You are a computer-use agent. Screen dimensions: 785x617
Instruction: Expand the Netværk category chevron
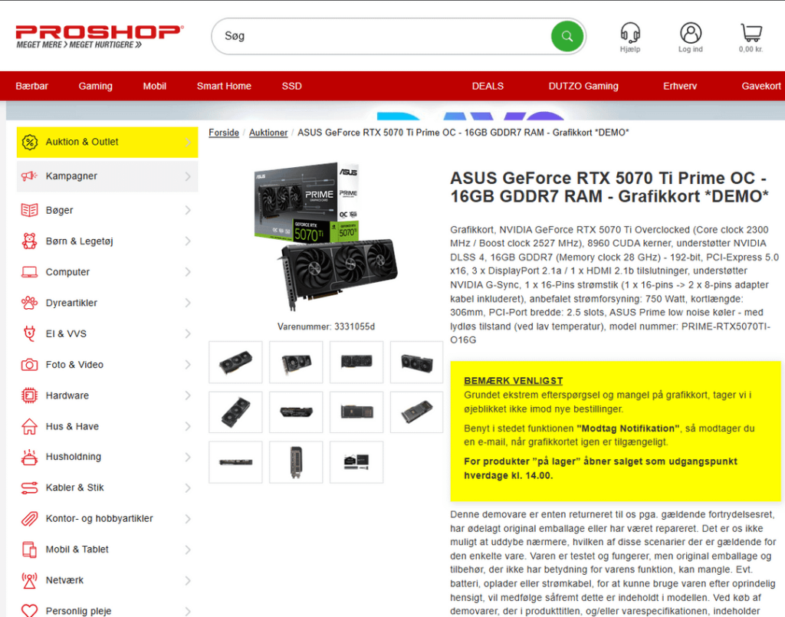[x=188, y=580]
